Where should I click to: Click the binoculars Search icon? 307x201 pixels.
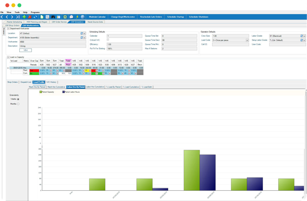click(53, 17)
